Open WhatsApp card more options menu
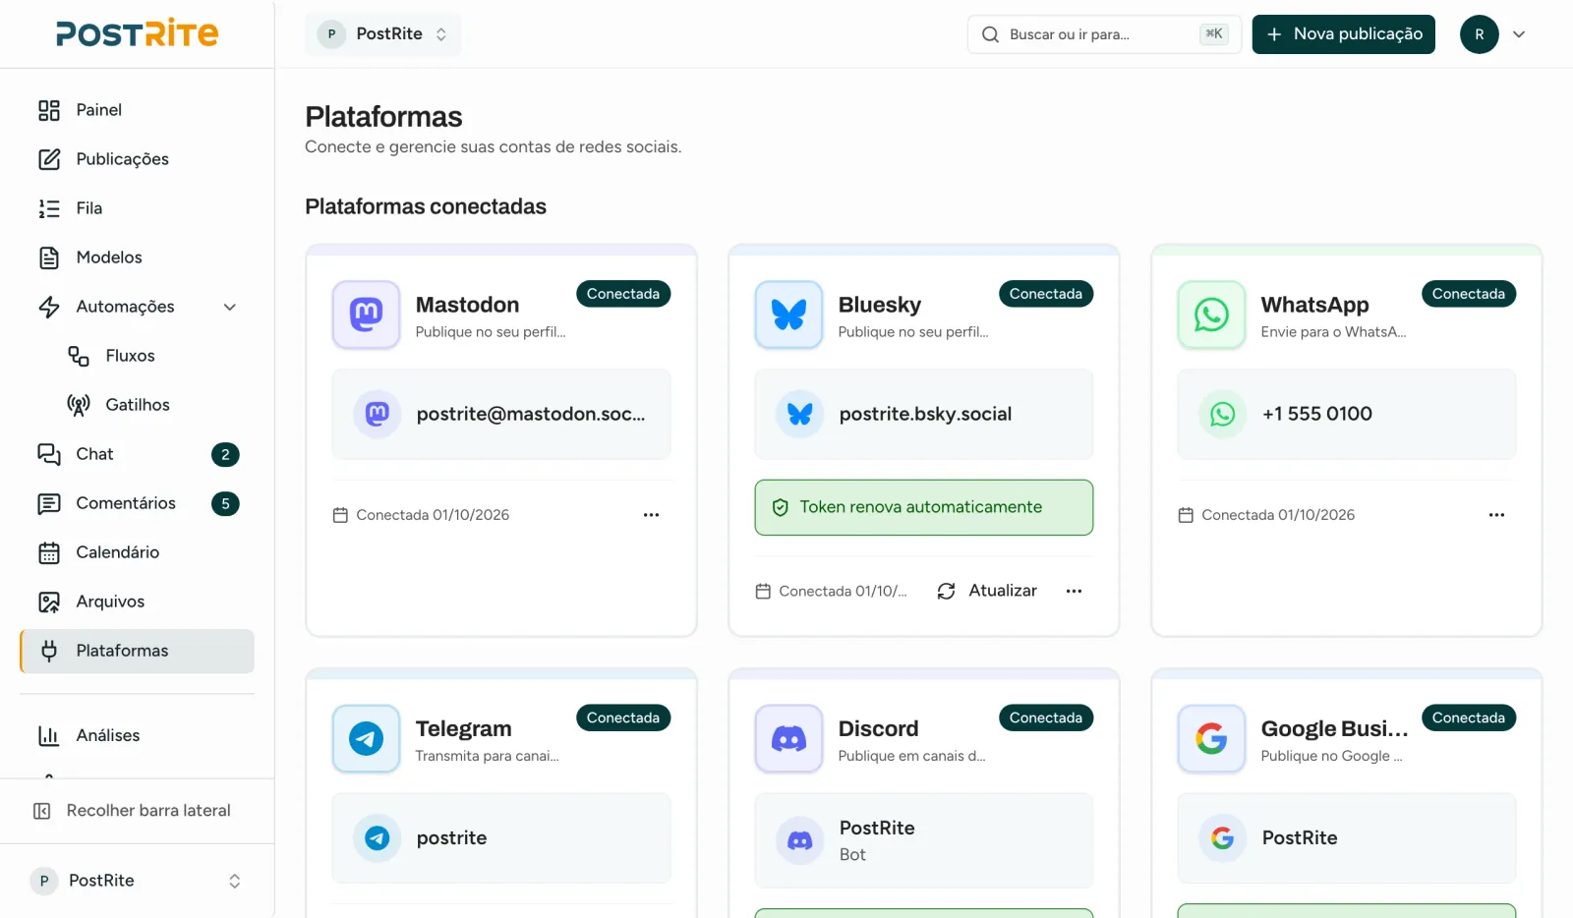Screen dimensions: 1573x918 tap(1496, 515)
